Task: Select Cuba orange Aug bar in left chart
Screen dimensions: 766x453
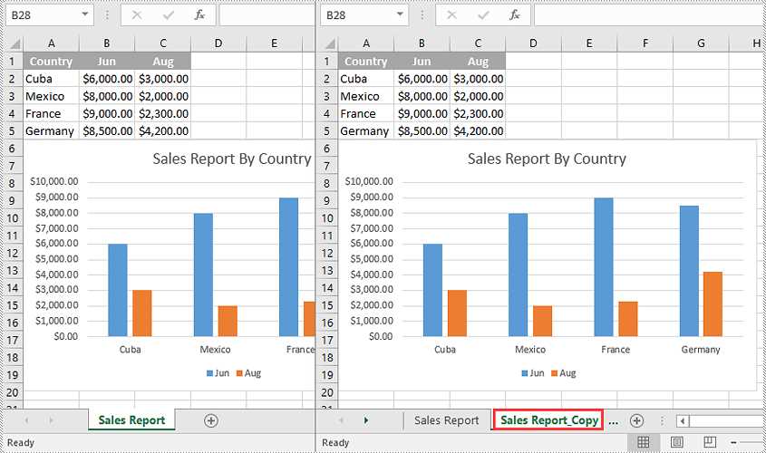Action: (142, 313)
